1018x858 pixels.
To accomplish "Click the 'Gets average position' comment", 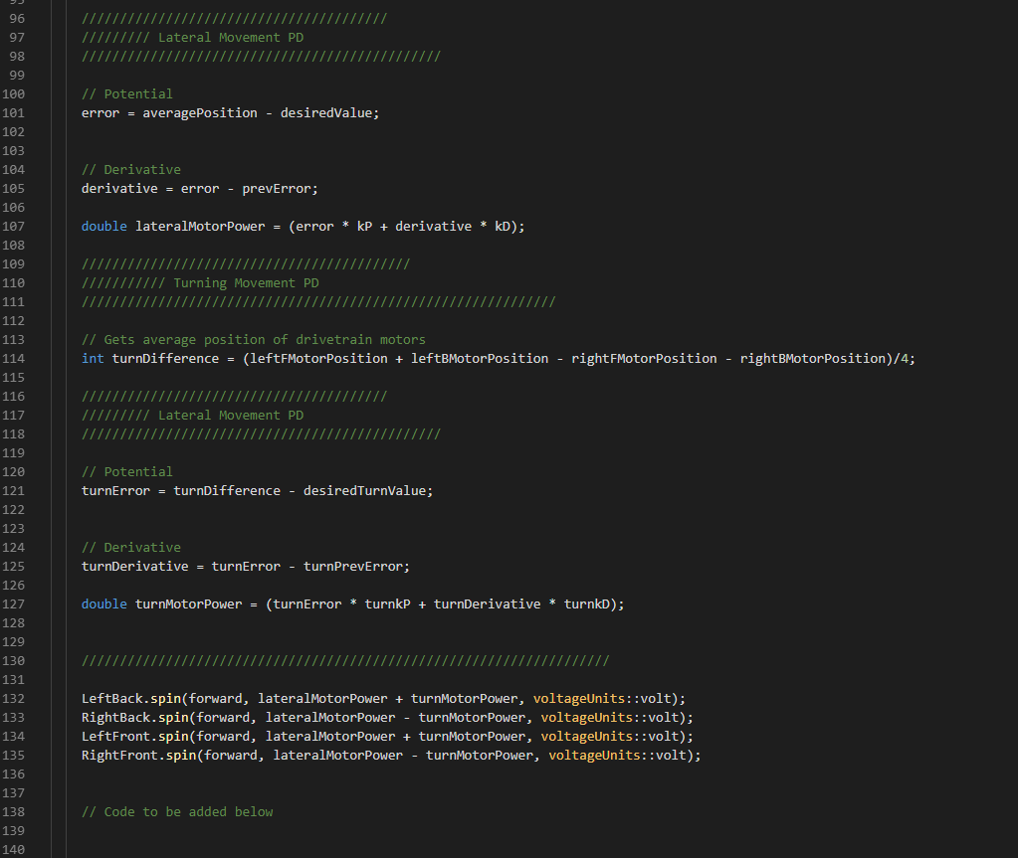I will [x=254, y=340].
